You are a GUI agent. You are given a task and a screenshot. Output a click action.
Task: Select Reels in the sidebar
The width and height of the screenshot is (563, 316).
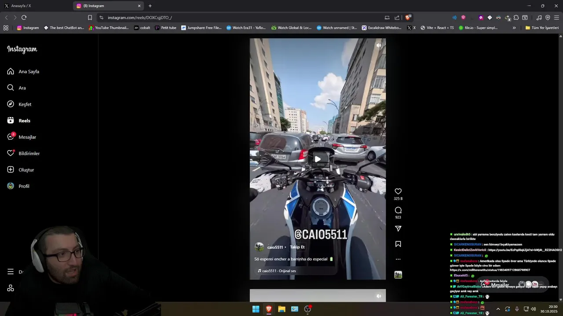coord(18,121)
